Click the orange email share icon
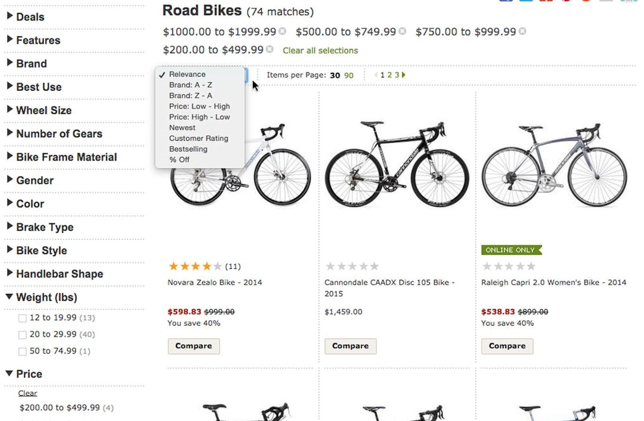This screenshot has height=421, width=644. [x=586, y=3]
